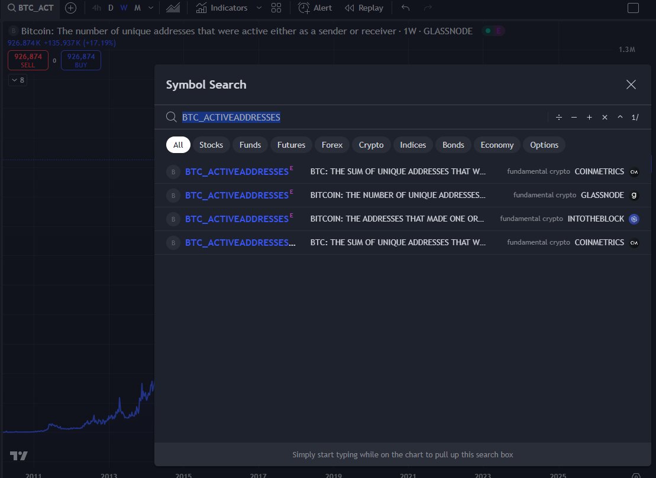Click the 2011 label on the time axis

pos(34,476)
